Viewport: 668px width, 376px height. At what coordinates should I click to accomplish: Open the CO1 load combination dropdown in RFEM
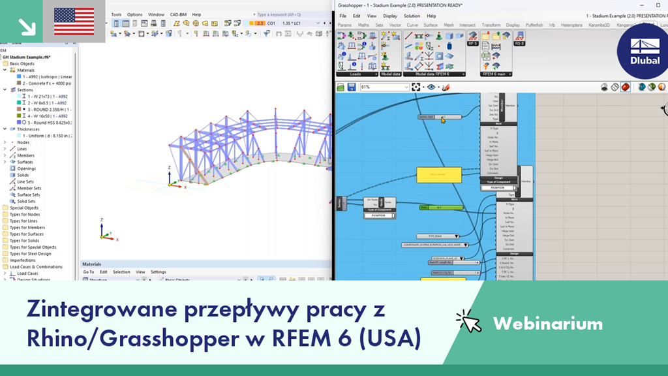[x=318, y=23]
